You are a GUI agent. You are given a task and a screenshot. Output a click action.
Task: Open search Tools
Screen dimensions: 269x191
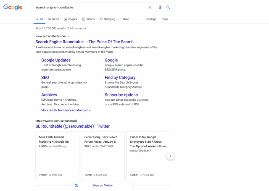(164, 19)
